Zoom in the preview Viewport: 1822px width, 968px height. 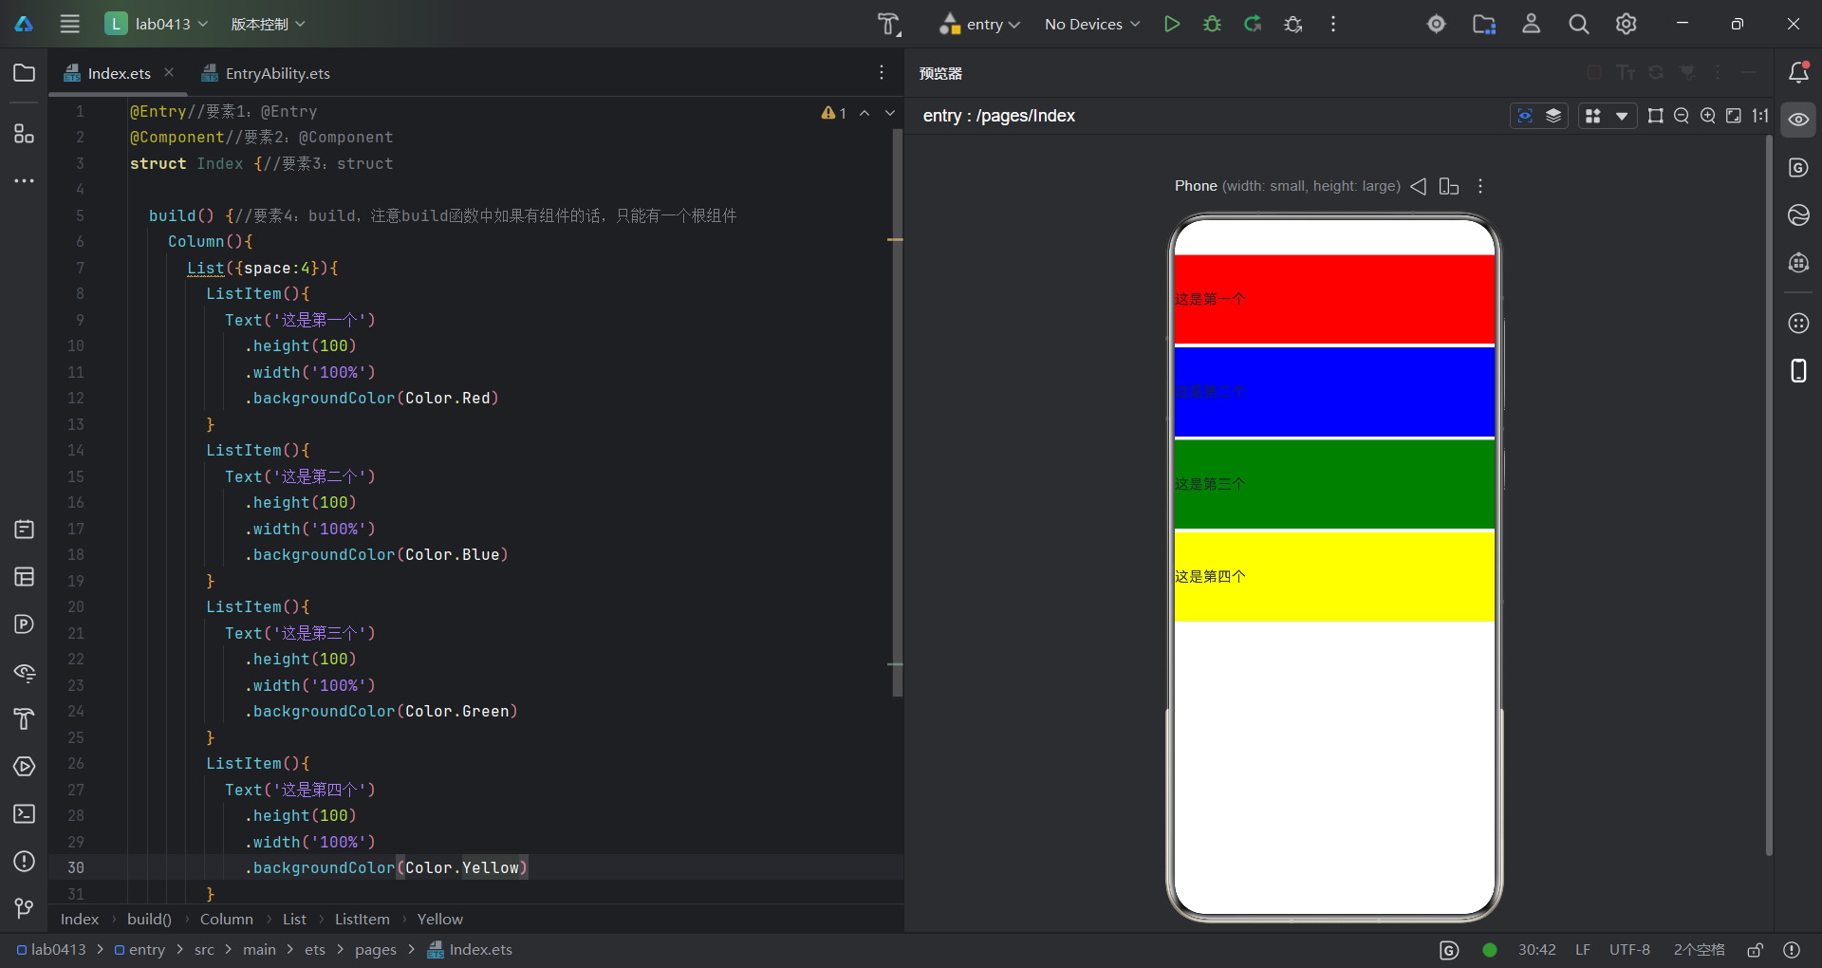point(1708,116)
